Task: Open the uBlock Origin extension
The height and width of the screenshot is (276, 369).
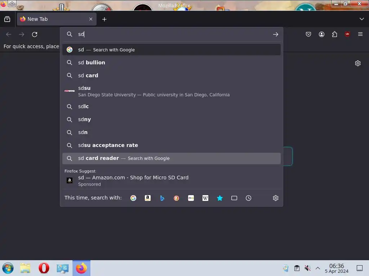Action: [x=347, y=34]
